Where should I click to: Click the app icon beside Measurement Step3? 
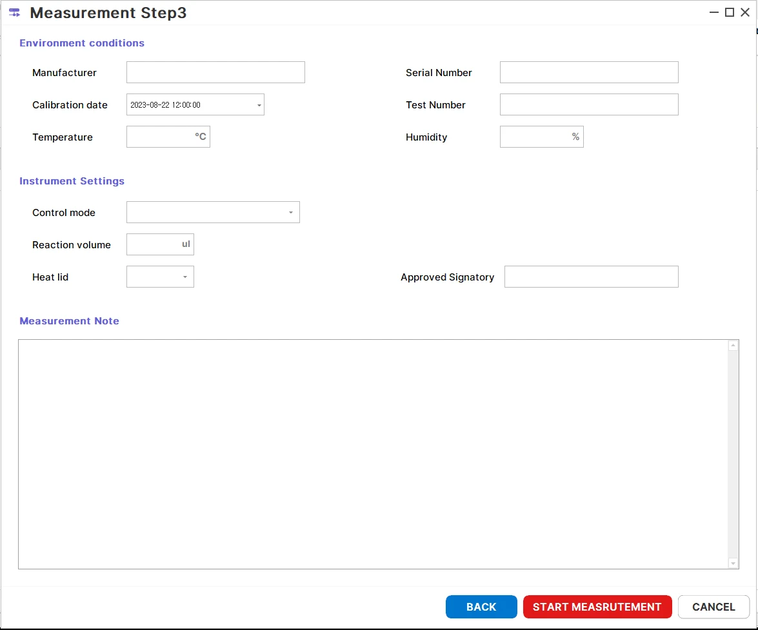click(14, 12)
